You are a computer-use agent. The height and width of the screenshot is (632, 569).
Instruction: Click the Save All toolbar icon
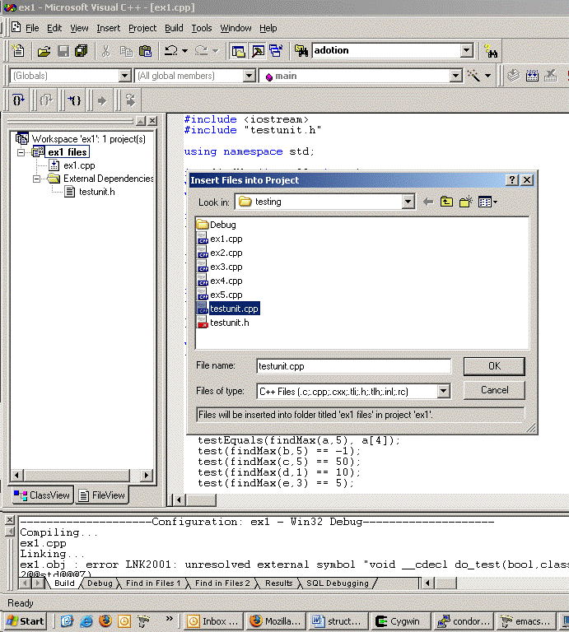pos(82,51)
